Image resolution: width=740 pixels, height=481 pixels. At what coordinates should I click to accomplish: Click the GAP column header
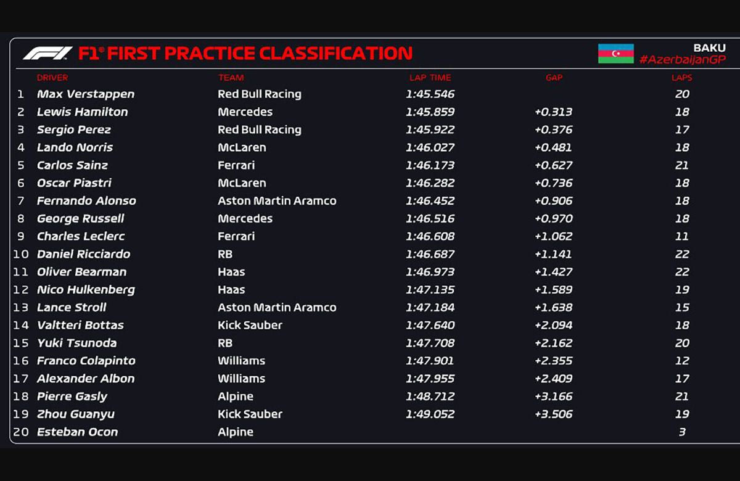pyautogui.click(x=554, y=78)
